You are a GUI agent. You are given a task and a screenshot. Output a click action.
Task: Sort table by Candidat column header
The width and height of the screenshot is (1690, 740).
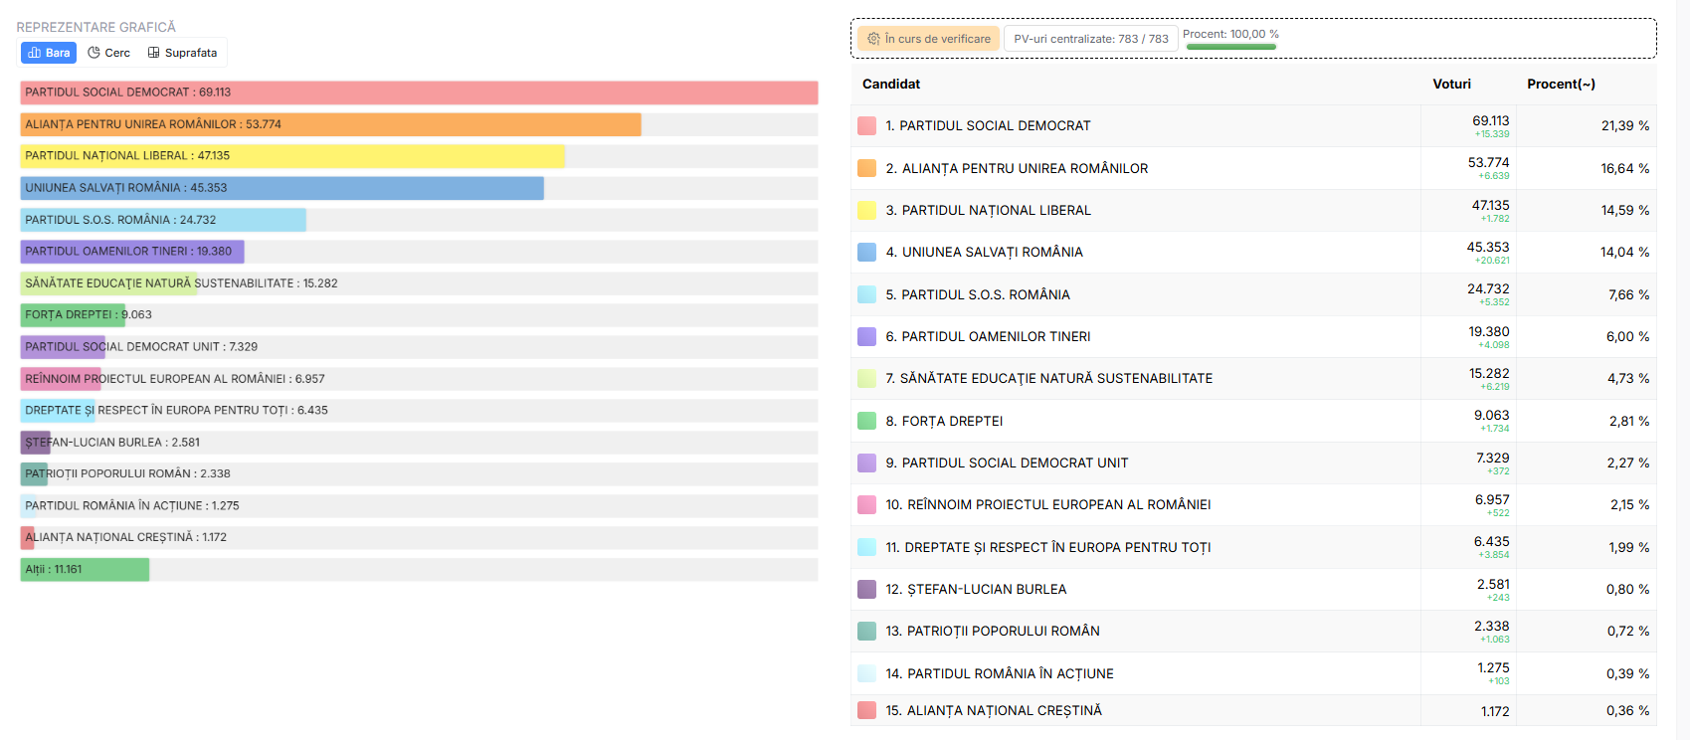point(891,84)
